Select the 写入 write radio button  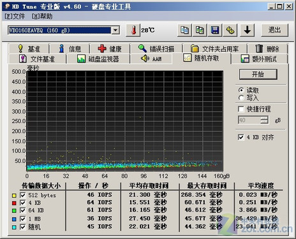pyautogui.click(x=241, y=98)
